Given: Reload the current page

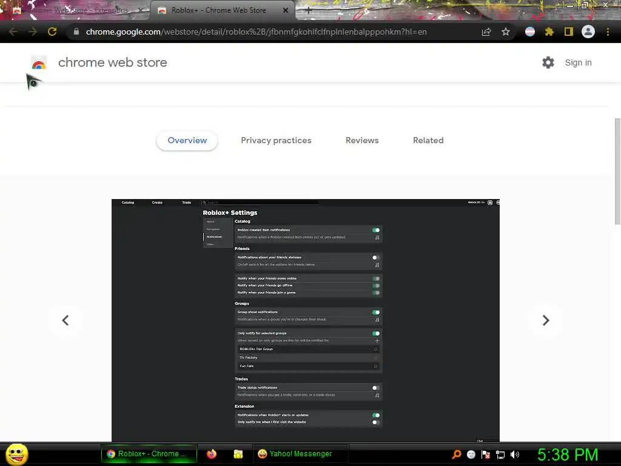Looking at the screenshot, I should point(52,32).
